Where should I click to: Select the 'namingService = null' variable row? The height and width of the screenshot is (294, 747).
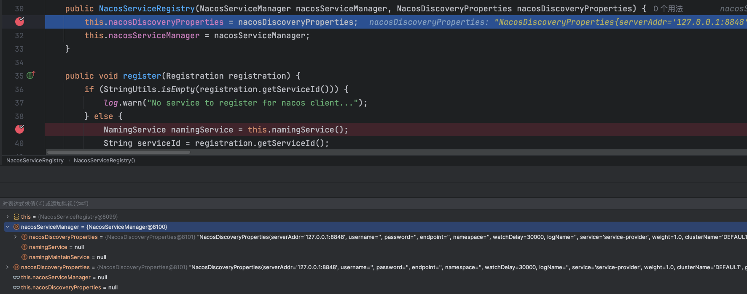pyautogui.click(x=373, y=247)
